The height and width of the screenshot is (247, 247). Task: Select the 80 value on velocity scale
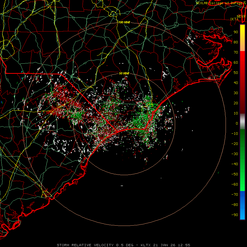click(236, 42)
